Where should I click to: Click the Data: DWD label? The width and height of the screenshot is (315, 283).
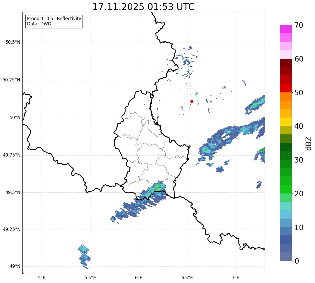pyautogui.click(x=39, y=24)
